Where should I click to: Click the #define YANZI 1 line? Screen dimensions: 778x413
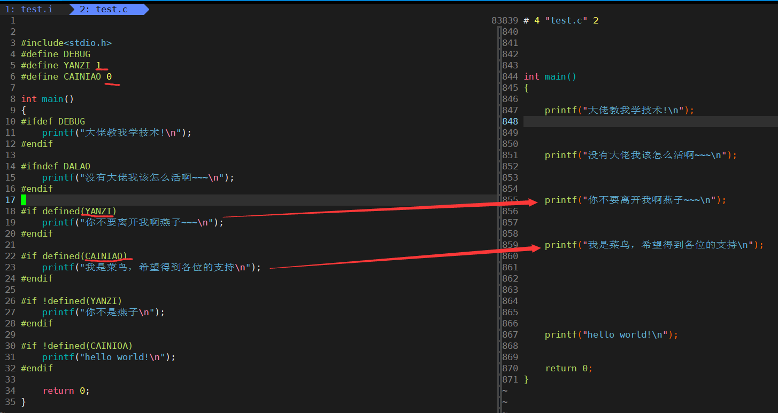61,65
